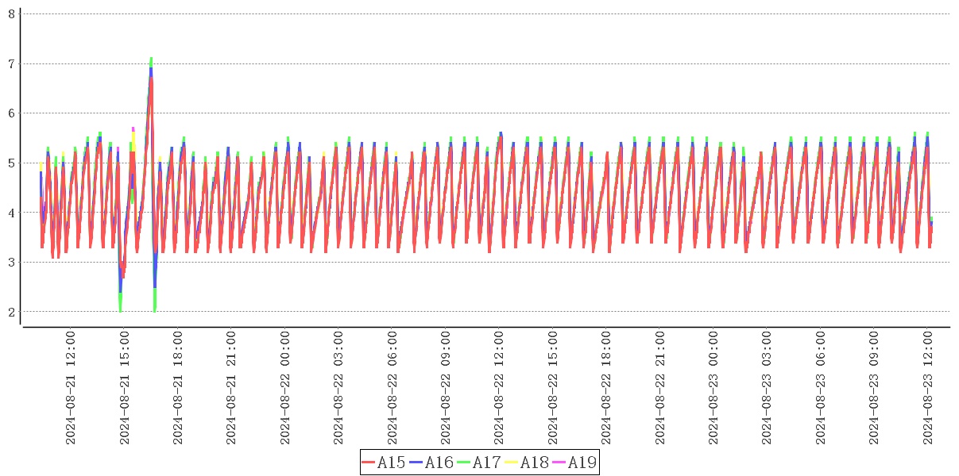Select the 2024-08-23 12:00 x-axis tick label
Screen dimensions: 959x476
coord(928,389)
